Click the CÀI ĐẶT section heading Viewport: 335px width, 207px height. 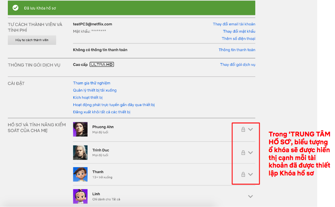click(x=16, y=84)
